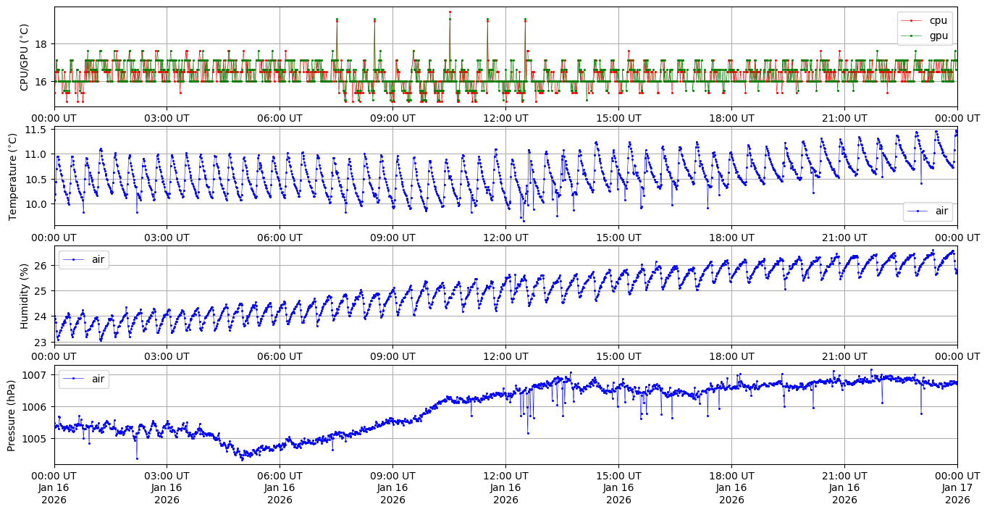Click the Temperature (°C) y-axis label
The width and height of the screenshot is (987, 512).
(x=12, y=176)
